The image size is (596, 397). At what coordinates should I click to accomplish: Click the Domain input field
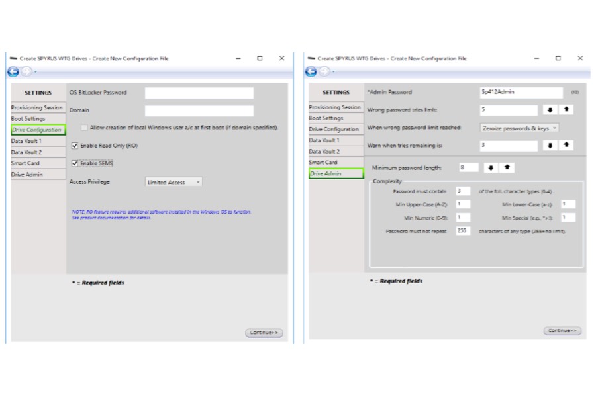(x=199, y=110)
